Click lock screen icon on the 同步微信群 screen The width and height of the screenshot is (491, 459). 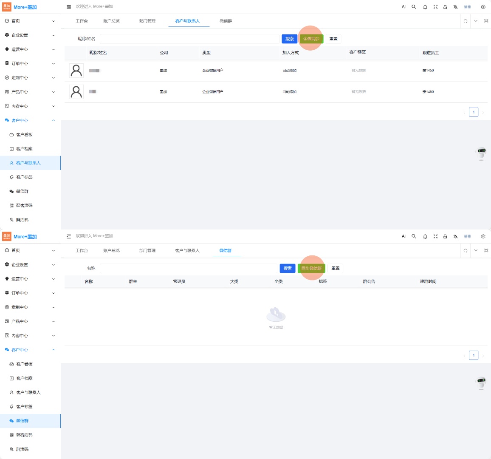tap(445, 237)
